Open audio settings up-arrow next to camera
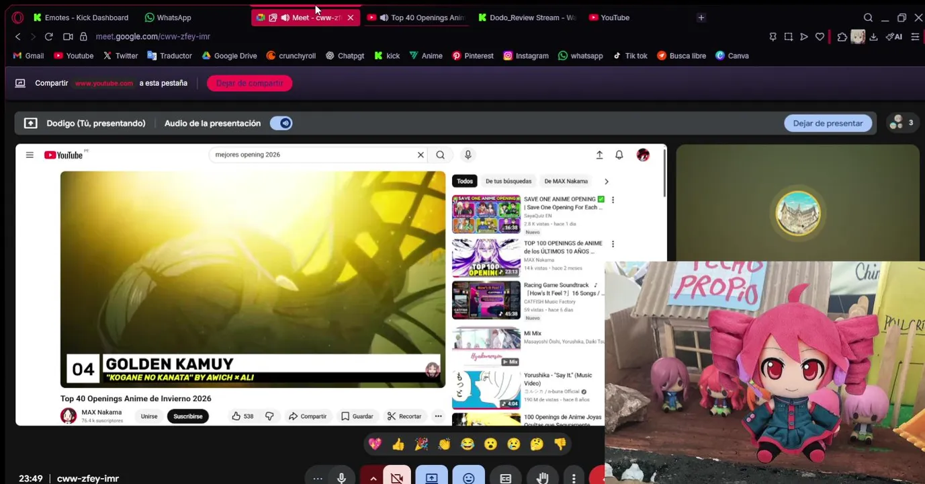This screenshot has height=484, width=925. pos(373,478)
